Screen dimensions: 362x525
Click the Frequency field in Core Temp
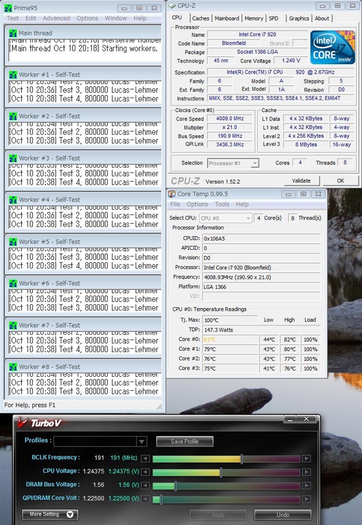[x=262, y=277]
